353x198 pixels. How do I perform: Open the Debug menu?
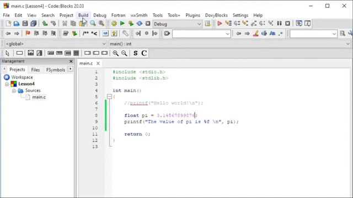pos(100,15)
